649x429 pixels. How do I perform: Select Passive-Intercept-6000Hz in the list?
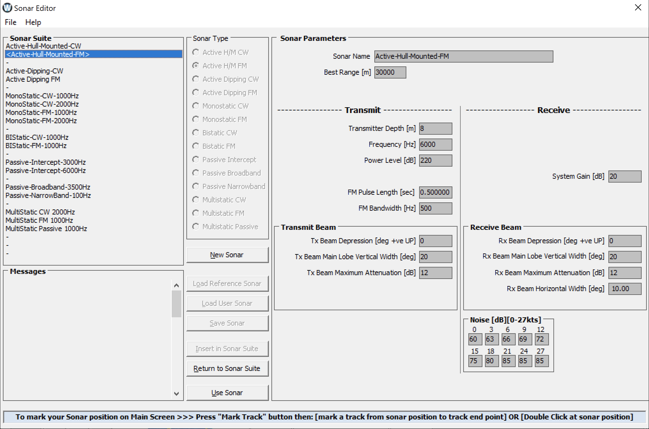[x=93, y=170]
